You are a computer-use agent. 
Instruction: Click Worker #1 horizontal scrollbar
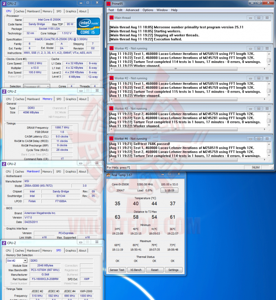coord(176,69)
